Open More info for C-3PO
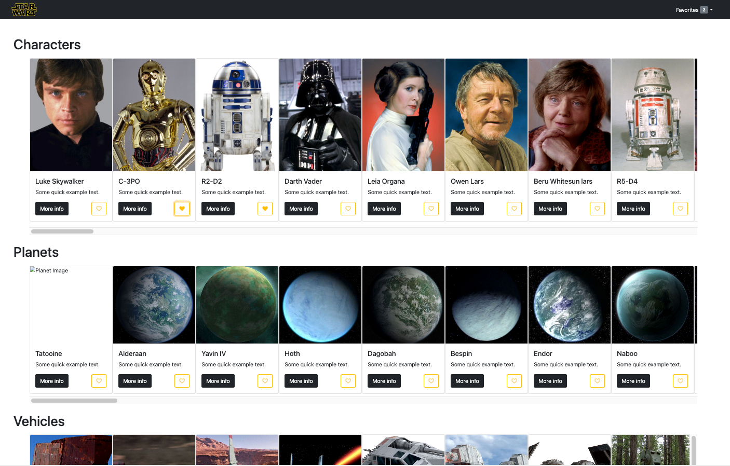This screenshot has height=466, width=730. point(135,209)
